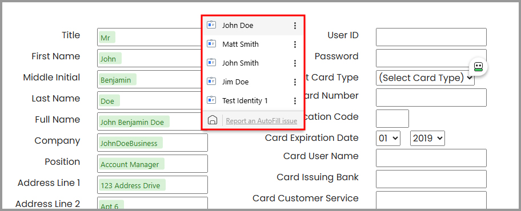Click the Position field with Account Manager
Screen dimensions: 521x211
point(153,164)
